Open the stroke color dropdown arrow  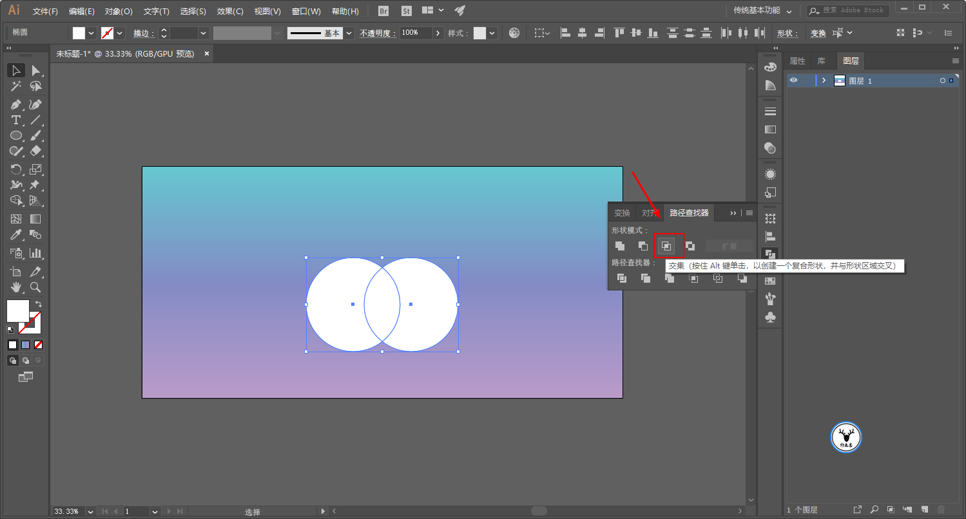point(120,33)
